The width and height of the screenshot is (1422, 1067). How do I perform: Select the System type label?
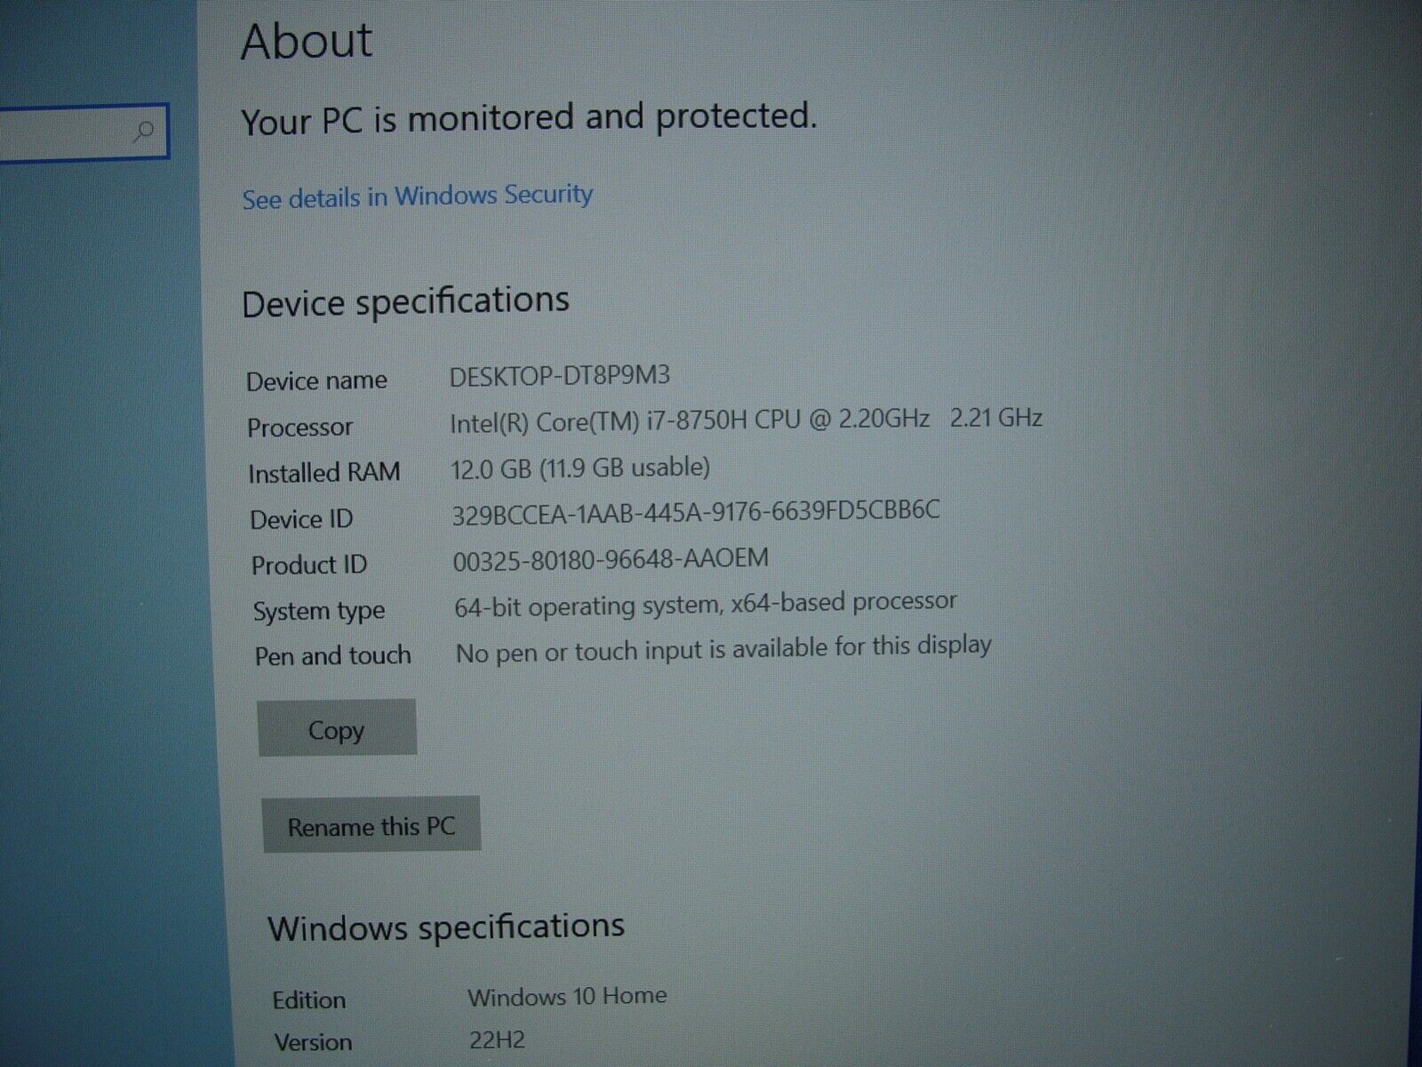319,611
